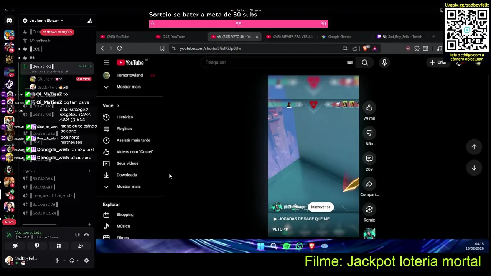Open Música under Explorar

[x=123, y=226]
